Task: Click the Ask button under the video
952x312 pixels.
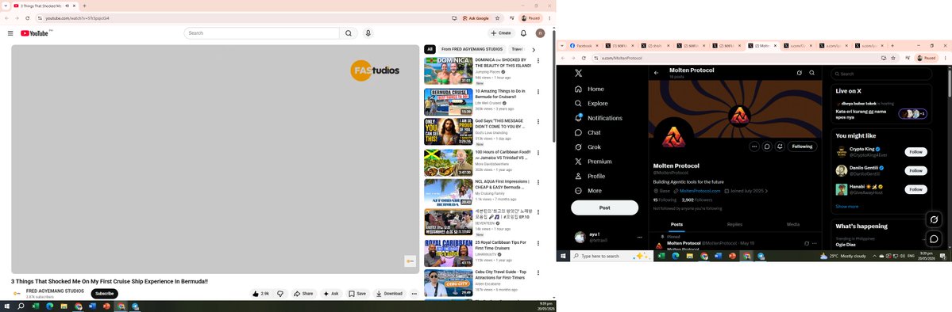Action: 331,293
